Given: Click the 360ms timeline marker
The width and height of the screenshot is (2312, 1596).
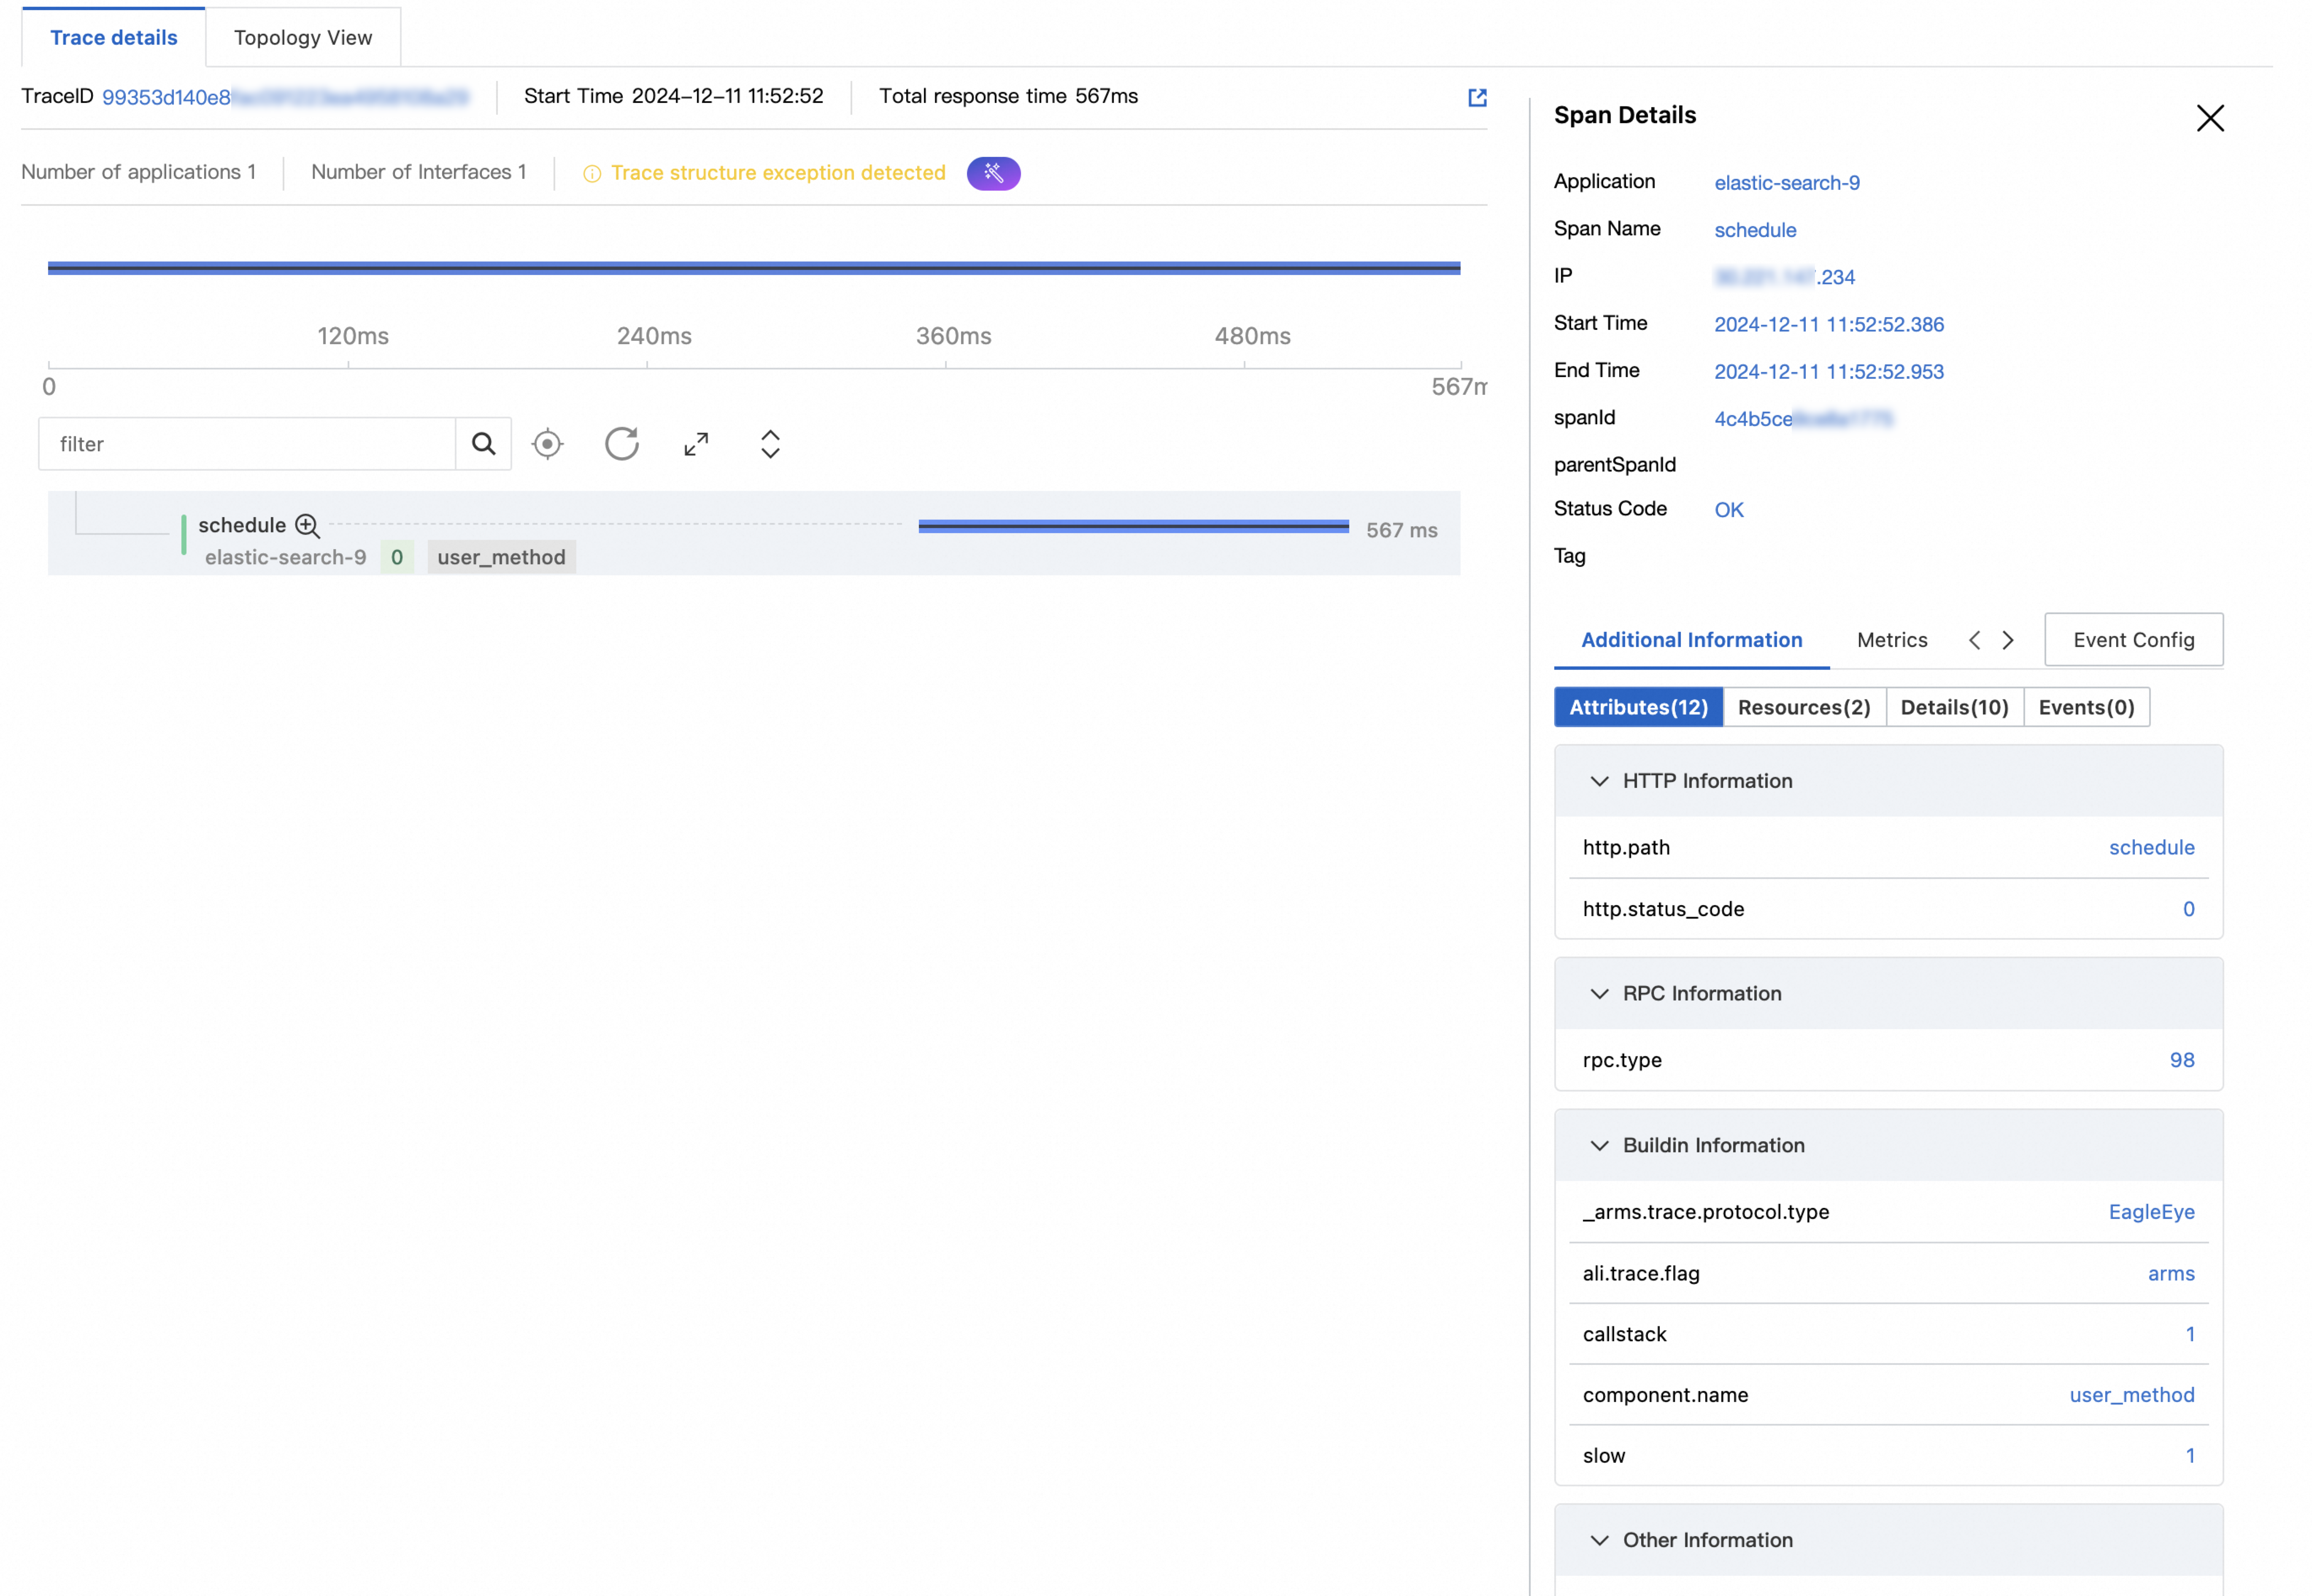Looking at the screenshot, I should (x=953, y=336).
